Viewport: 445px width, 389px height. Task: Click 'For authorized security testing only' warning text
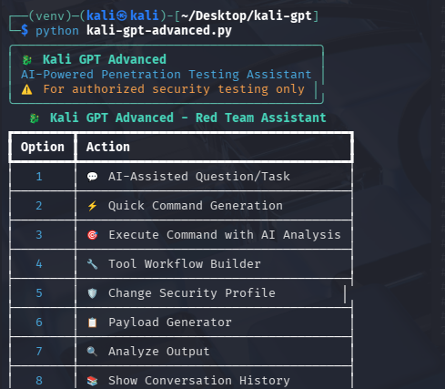pyautogui.click(x=174, y=89)
